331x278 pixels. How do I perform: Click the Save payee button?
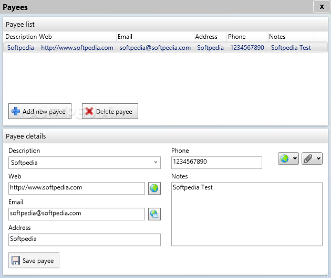(x=34, y=260)
